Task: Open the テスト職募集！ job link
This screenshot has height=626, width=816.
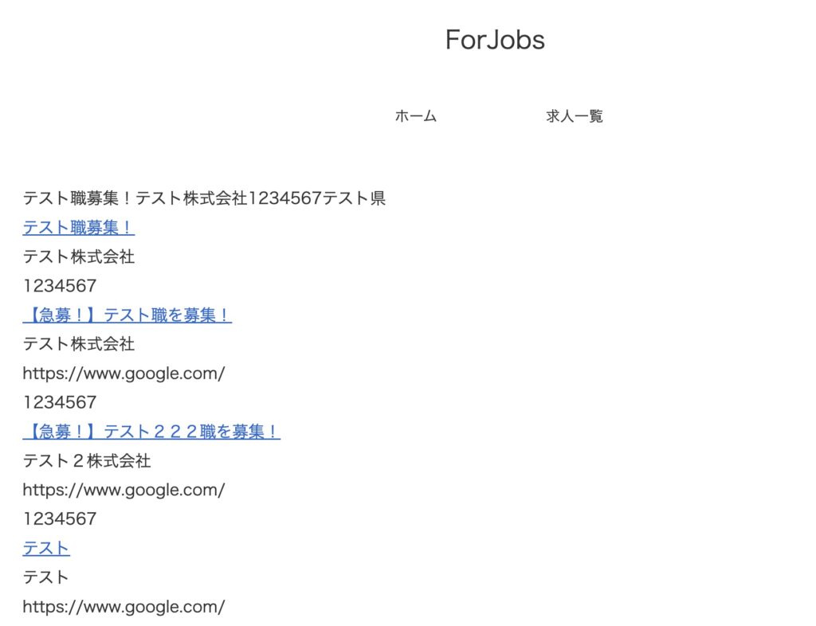Action: [78, 228]
